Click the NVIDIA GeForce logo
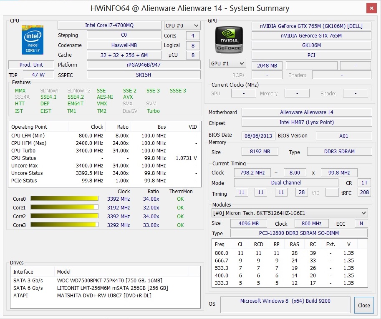381x319 pixels. coord(229,40)
